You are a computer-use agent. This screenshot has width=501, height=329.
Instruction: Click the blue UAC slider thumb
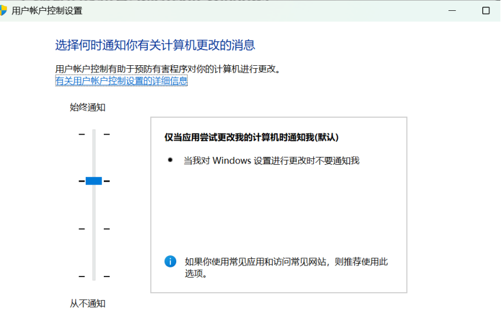point(94,180)
